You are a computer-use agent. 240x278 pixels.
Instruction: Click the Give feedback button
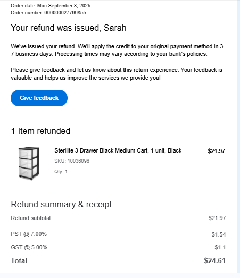[39, 98]
